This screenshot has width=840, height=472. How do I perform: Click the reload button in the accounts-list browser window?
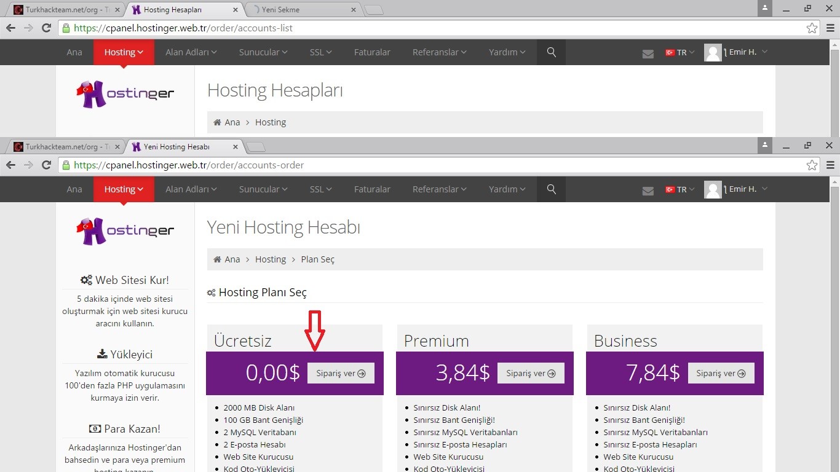[x=46, y=28]
